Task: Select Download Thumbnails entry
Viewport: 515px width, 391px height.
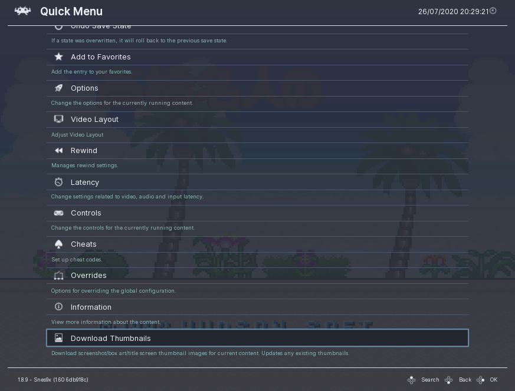Action: (257, 338)
